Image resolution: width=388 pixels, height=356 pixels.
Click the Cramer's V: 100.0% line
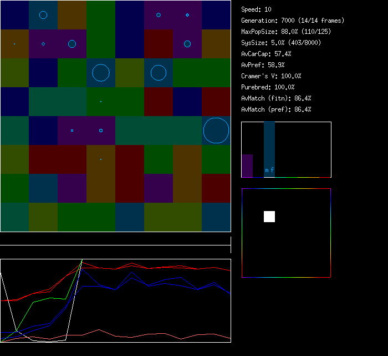click(272, 76)
